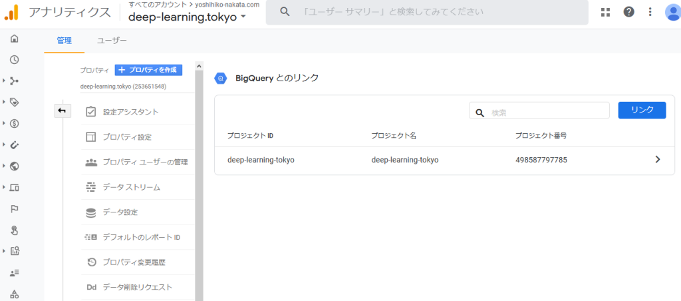681x301 pixels.
Task: Open the Conversions flag icon
Action: (x=15, y=209)
